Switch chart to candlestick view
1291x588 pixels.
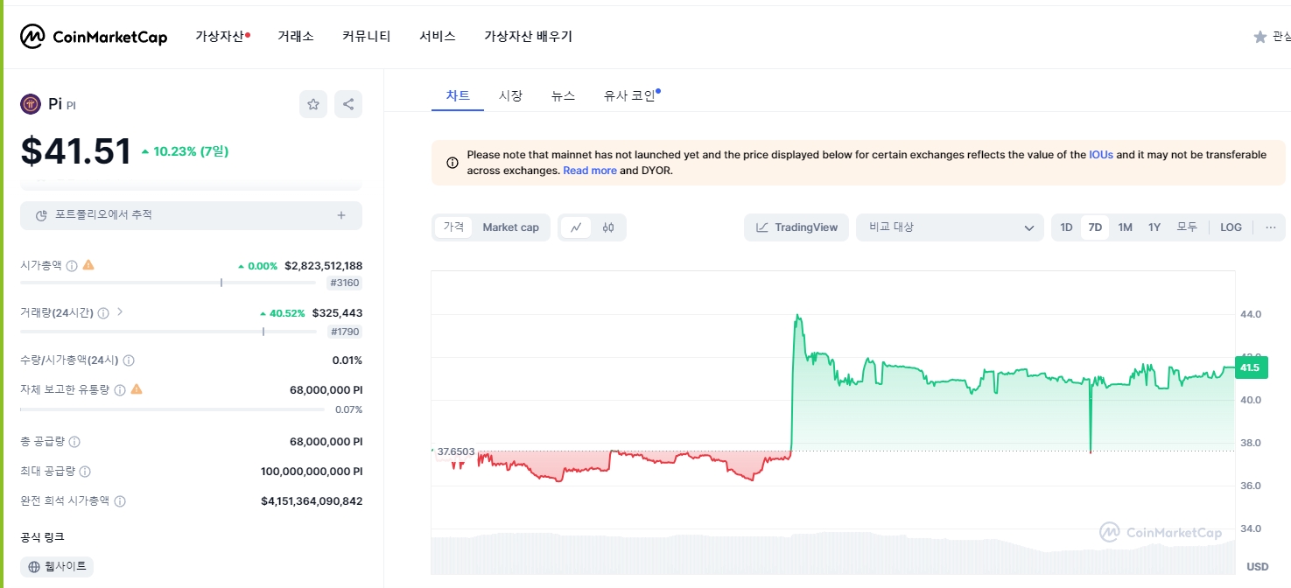tap(607, 227)
